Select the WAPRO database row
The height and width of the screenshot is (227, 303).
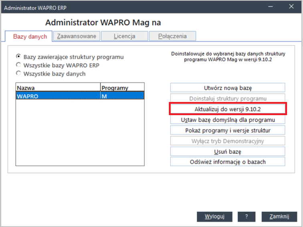58,96
